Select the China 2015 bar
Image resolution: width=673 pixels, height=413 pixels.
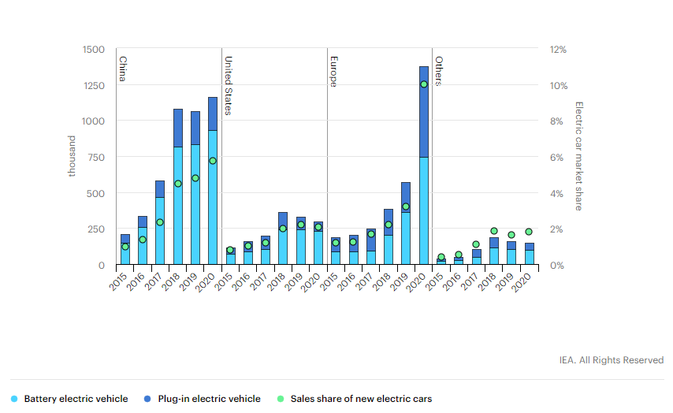coord(125,249)
